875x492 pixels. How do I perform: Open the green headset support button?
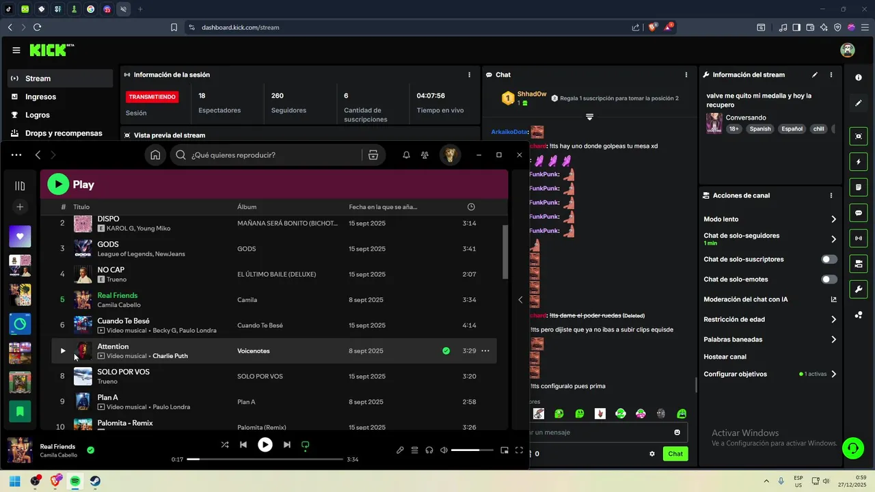tap(852, 448)
